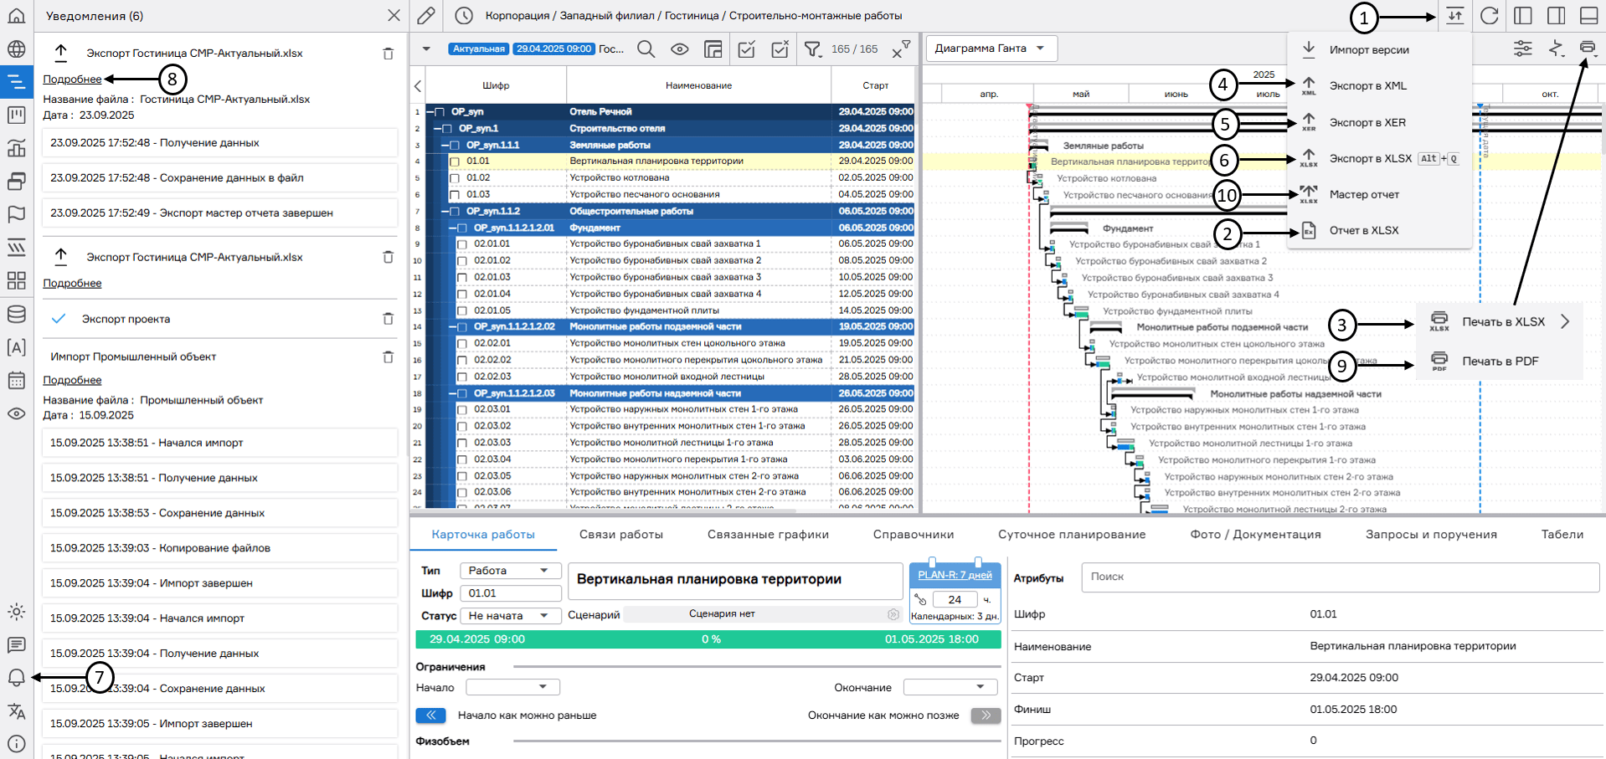Image resolution: width=1606 pixels, height=759 pixels.
Task: Click the search magnifier icon in schedule toolbar
Action: (646, 49)
